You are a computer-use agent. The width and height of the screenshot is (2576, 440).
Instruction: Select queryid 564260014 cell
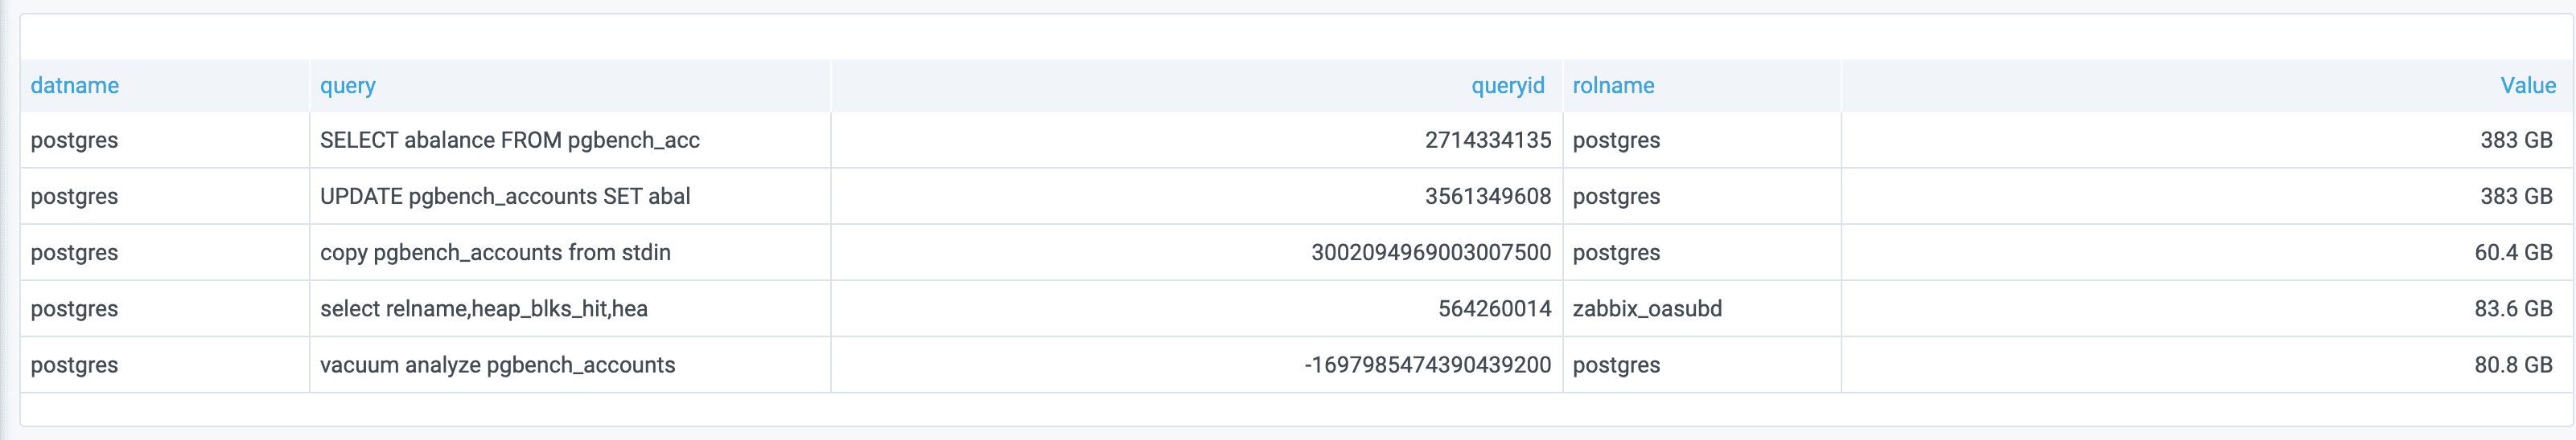pos(1494,309)
